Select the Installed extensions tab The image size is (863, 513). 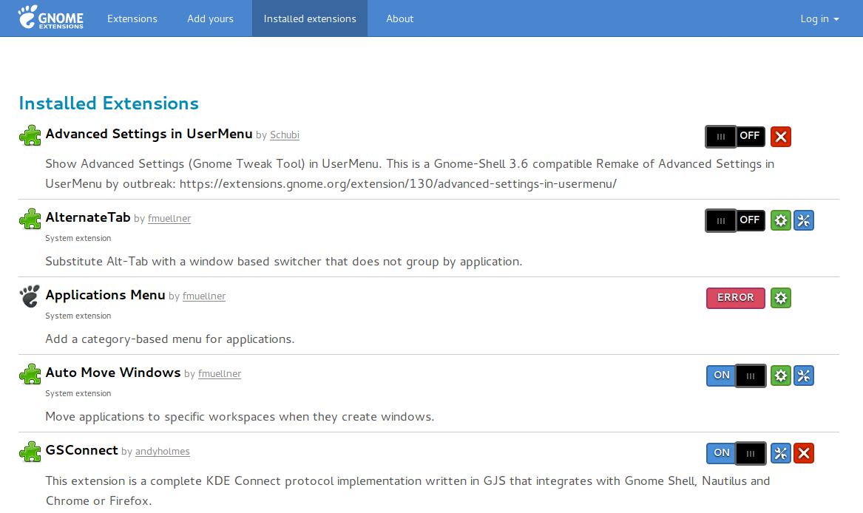pyautogui.click(x=310, y=18)
